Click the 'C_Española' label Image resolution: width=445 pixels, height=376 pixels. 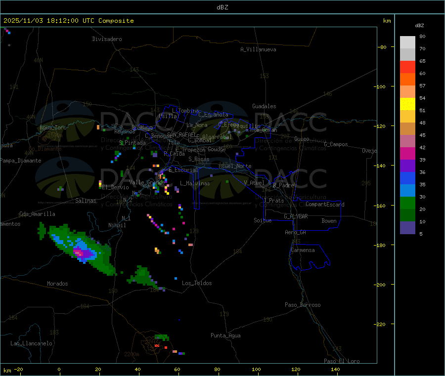(x=214, y=115)
